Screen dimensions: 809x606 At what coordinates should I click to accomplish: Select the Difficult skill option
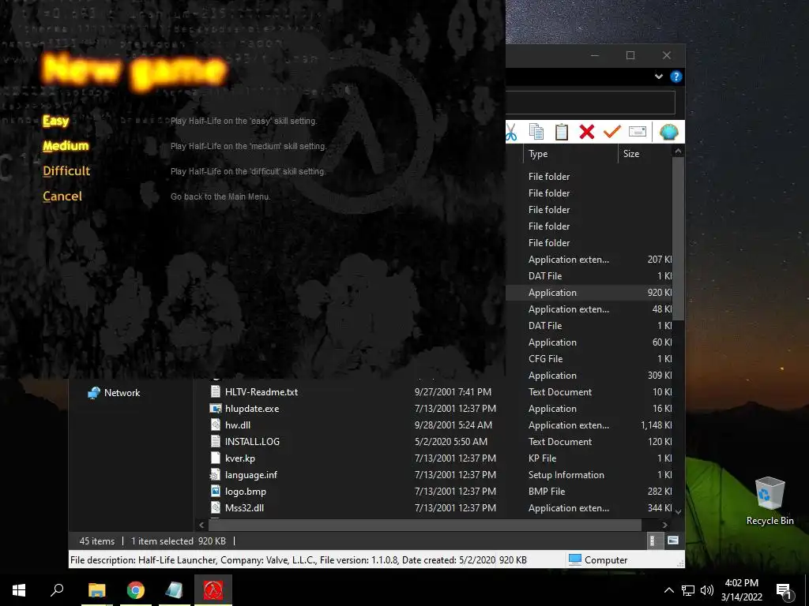66,170
